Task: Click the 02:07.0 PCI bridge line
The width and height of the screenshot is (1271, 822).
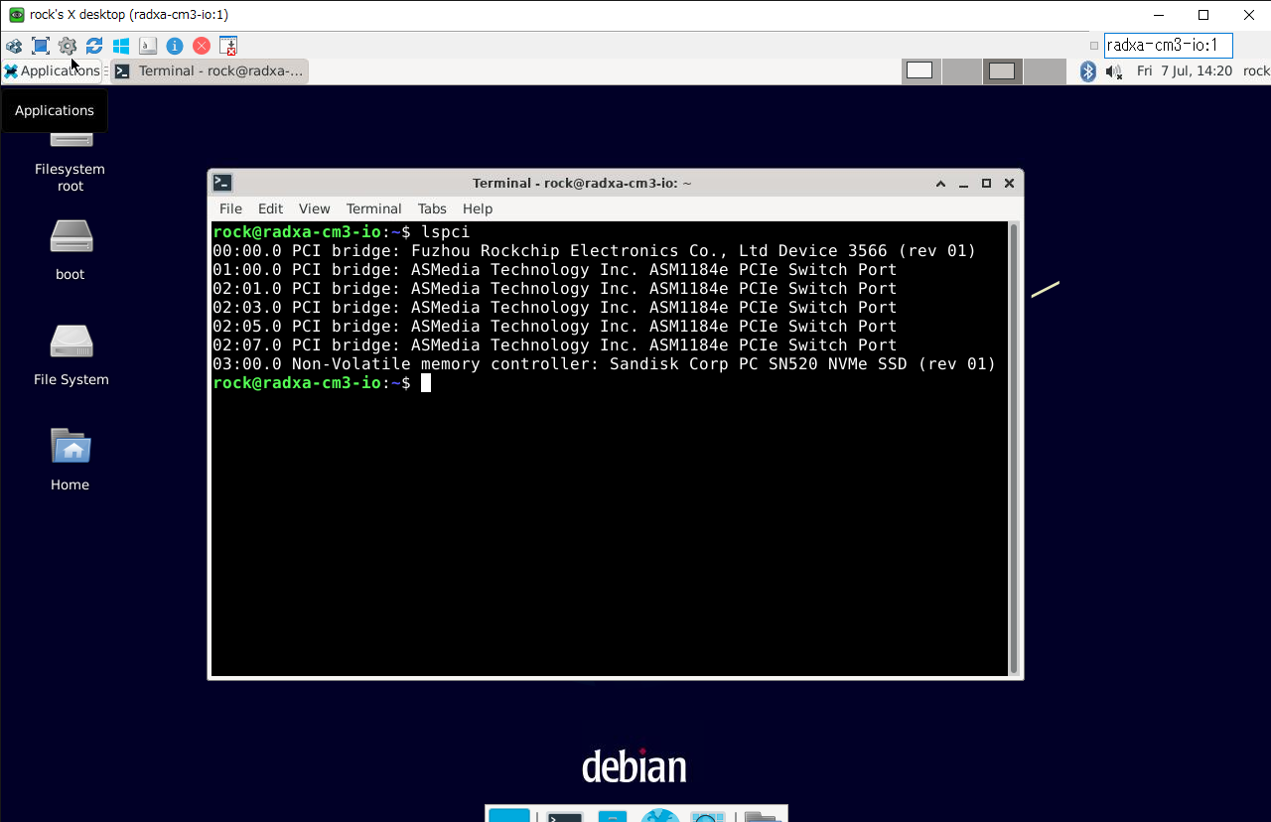Action: click(x=554, y=345)
